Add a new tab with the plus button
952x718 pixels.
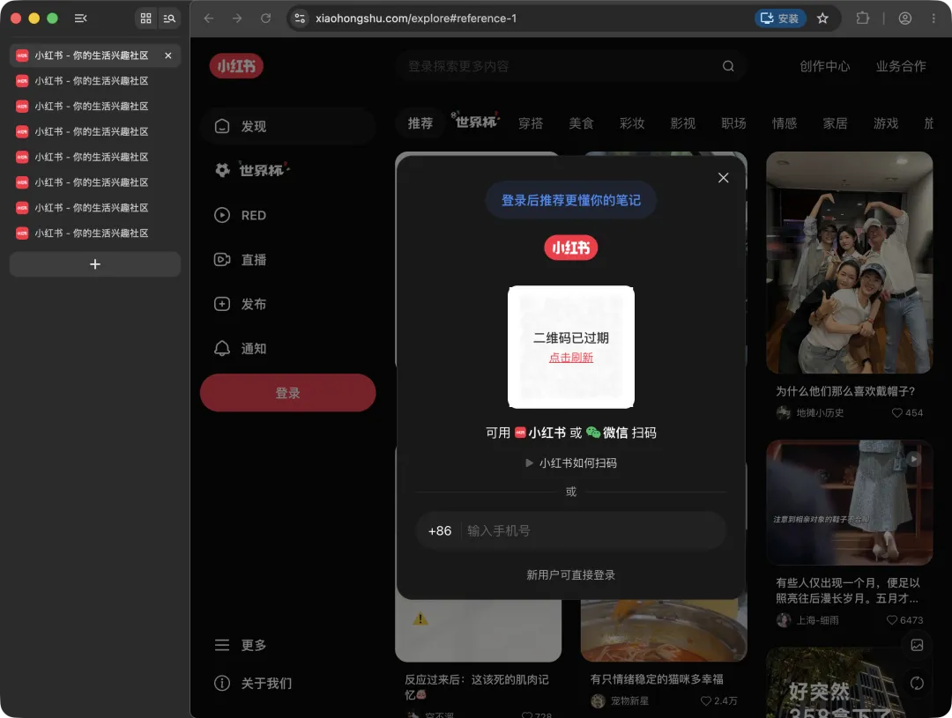[x=94, y=264]
